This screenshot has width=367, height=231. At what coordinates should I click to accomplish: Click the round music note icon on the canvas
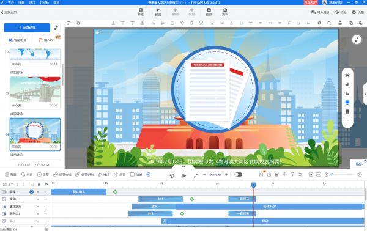pos(357,40)
